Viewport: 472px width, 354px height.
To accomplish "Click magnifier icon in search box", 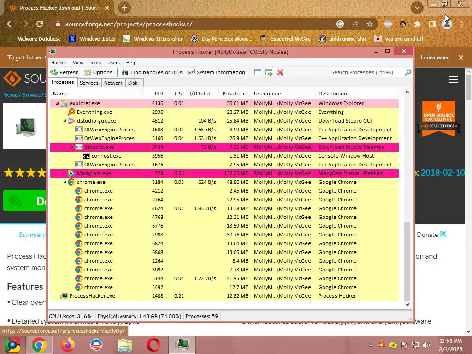I will (x=408, y=72).
